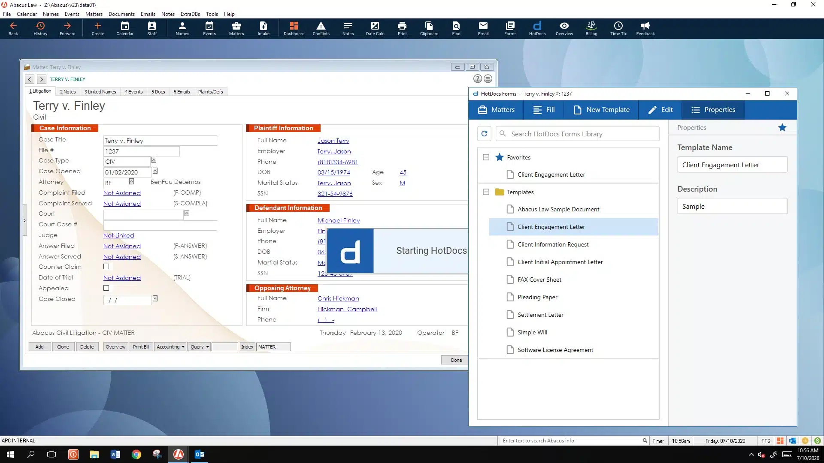Tick the Appealed checkbox
The height and width of the screenshot is (463, 824).
click(106, 288)
